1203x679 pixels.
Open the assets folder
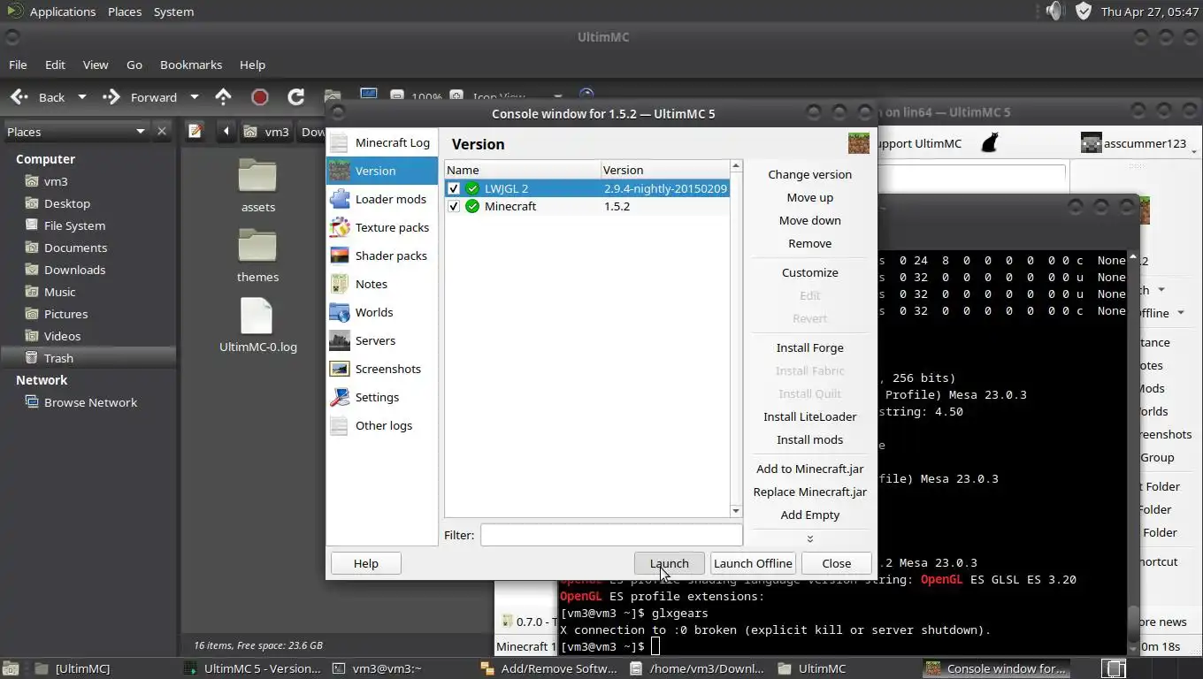[x=257, y=186]
